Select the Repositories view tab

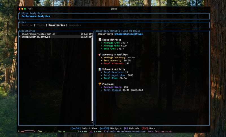(x=56, y=25)
